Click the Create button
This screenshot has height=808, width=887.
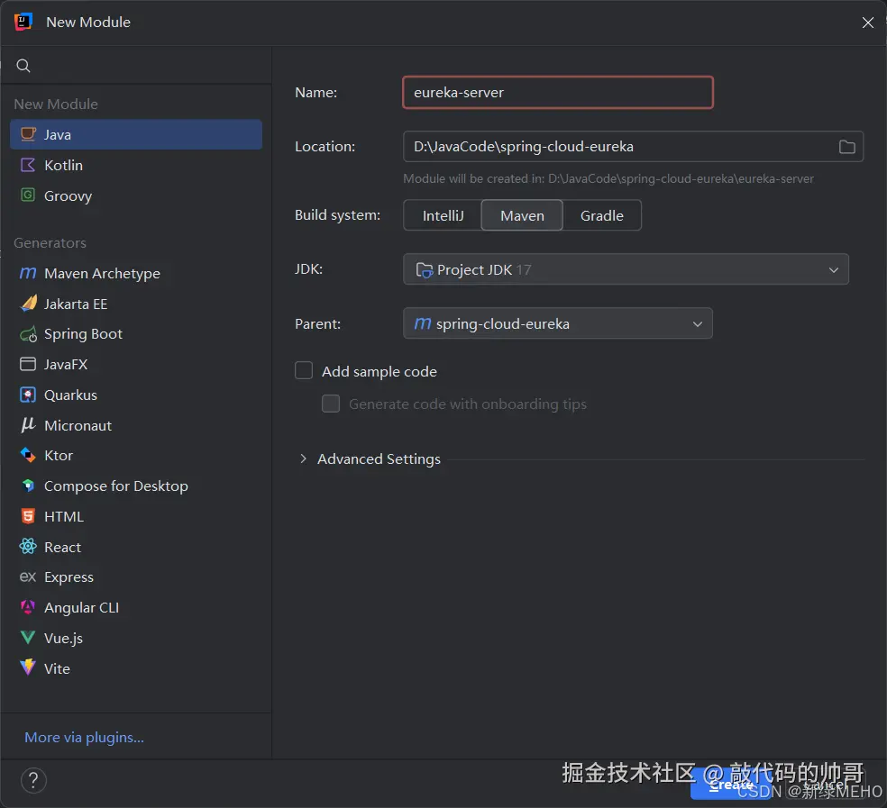point(731,785)
